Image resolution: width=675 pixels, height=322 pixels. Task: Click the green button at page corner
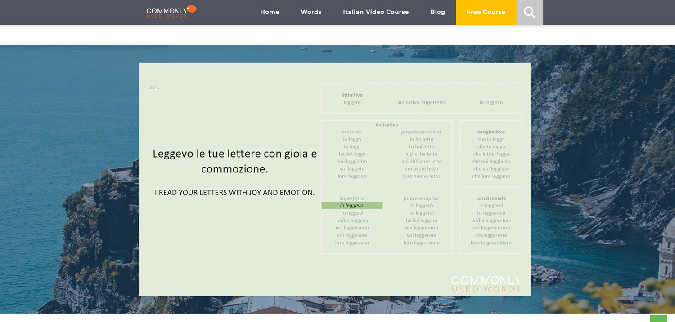[x=658, y=318]
